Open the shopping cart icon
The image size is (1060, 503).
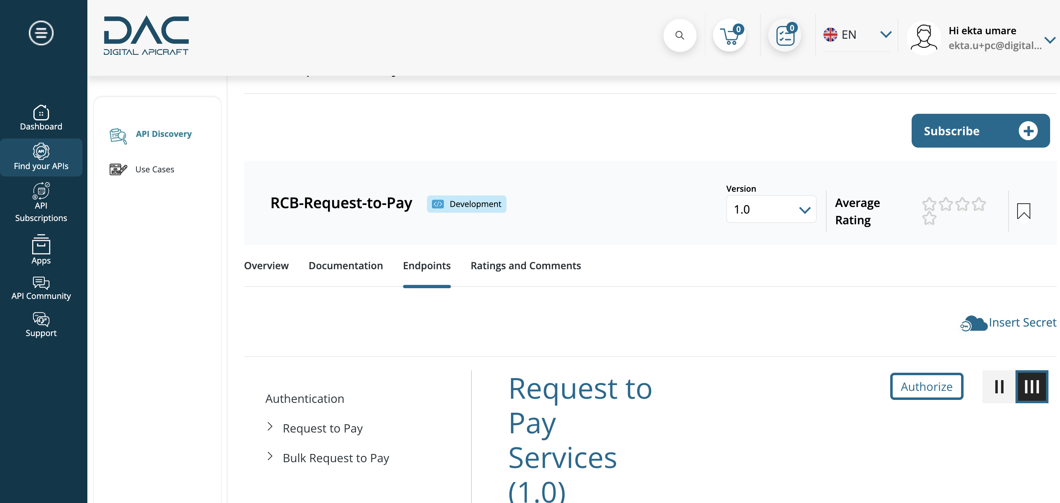click(x=729, y=35)
